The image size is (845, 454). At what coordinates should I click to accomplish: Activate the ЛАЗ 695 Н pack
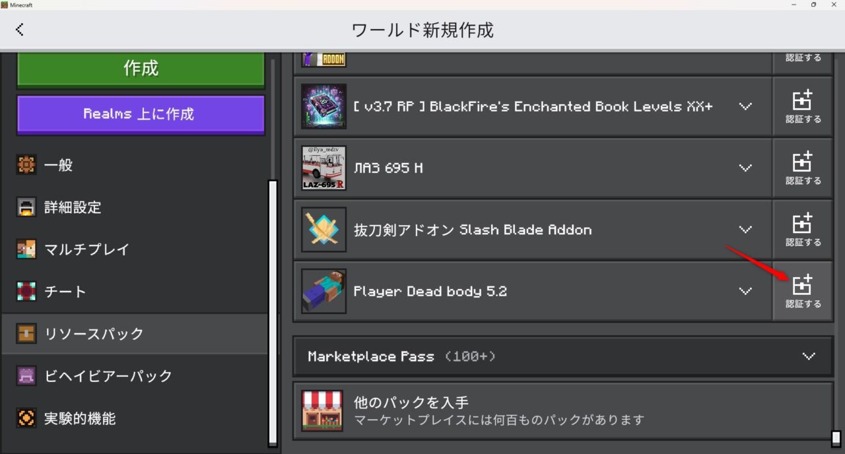point(803,168)
